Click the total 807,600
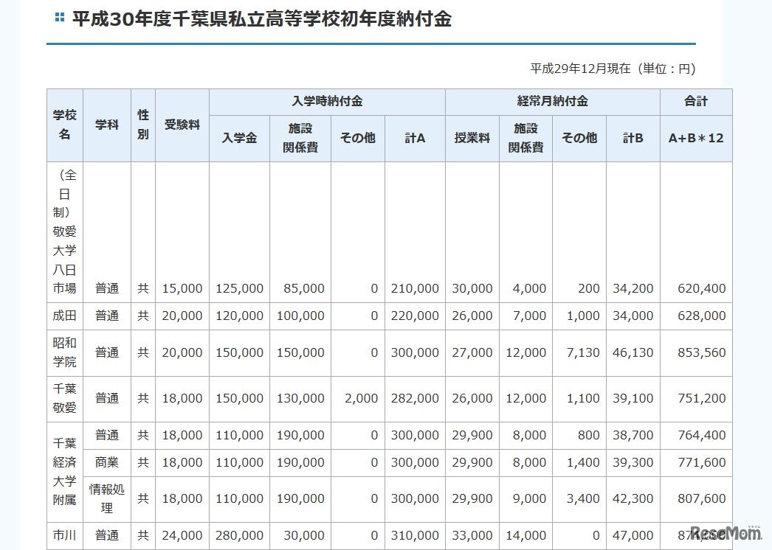The width and height of the screenshot is (772, 550). pos(702,499)
